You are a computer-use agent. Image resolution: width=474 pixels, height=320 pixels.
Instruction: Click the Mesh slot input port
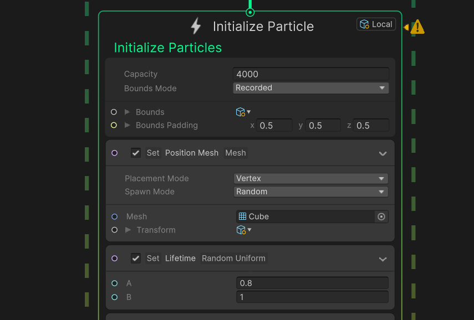click(x=115, y=216)
